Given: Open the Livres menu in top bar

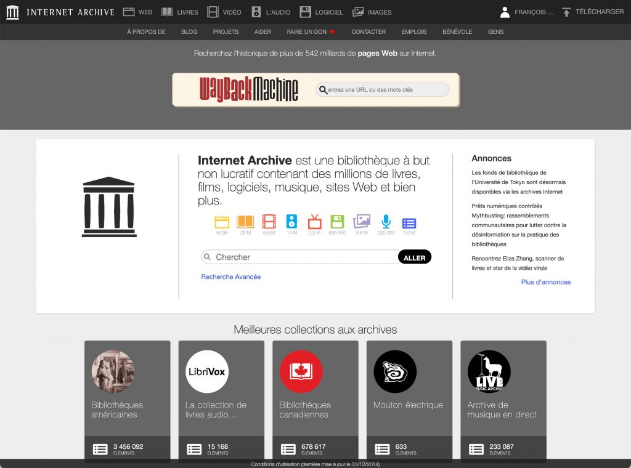Looking at the screenshot, I should pos(180,12).
